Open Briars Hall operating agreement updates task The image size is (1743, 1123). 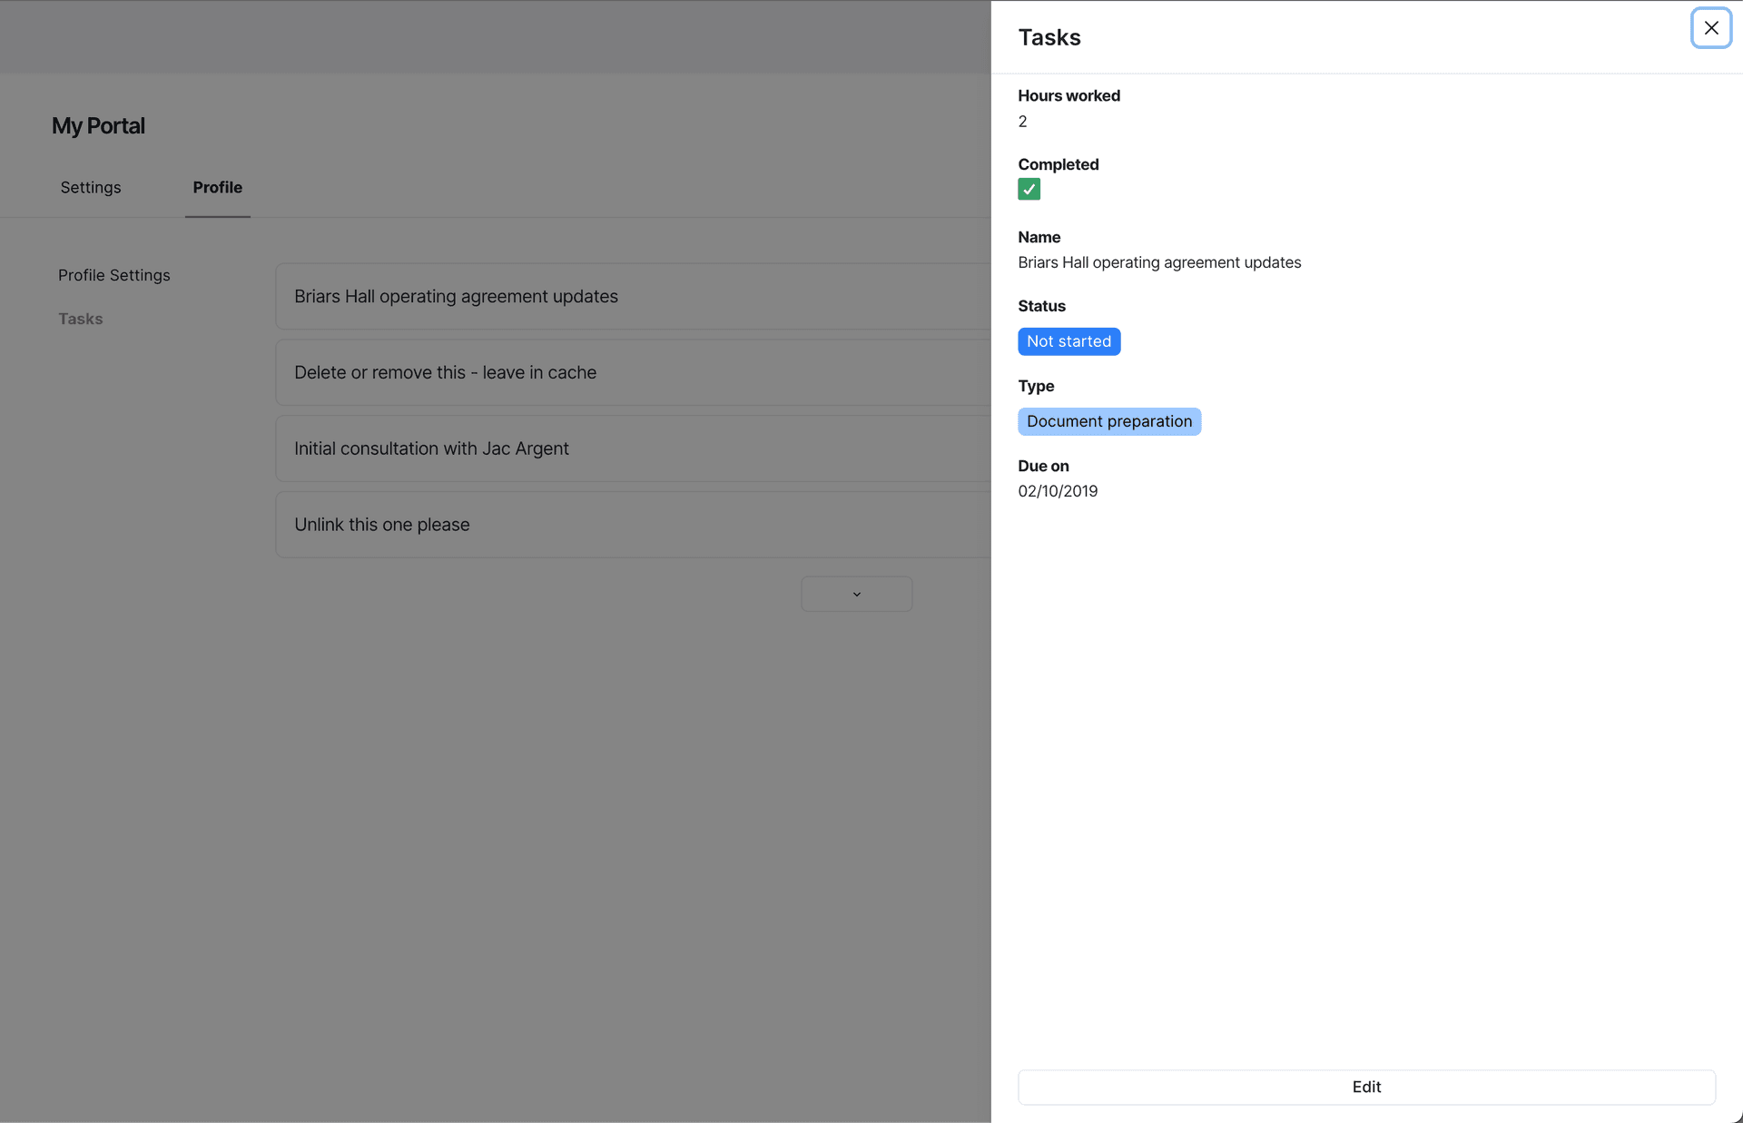tap(633, 296)
